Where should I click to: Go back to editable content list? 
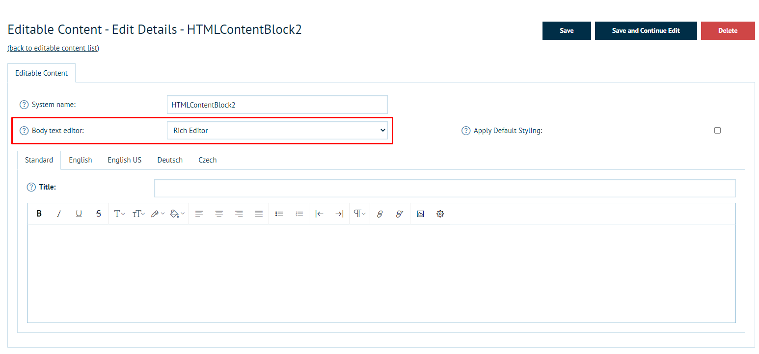click(54, 48)
